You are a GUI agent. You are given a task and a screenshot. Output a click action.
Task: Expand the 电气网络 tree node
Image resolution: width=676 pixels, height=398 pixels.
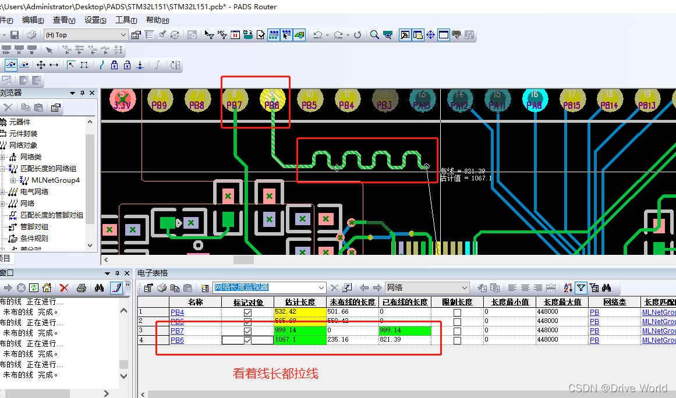[x=2, y=192]
